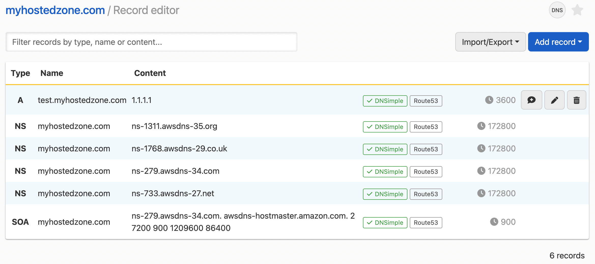The height and width of the screenshot is (264, 595).
Task: Click Route53 badge on the A record row
Action: (x=426, y=101)
